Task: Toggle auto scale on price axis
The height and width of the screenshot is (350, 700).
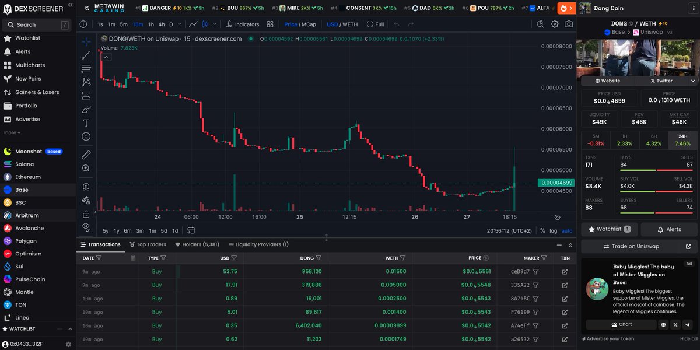Action: click(567, 231)
